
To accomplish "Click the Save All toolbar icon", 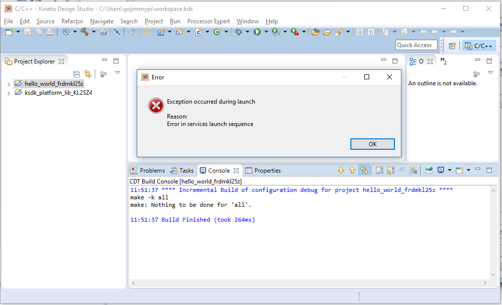I will [39, 32].
